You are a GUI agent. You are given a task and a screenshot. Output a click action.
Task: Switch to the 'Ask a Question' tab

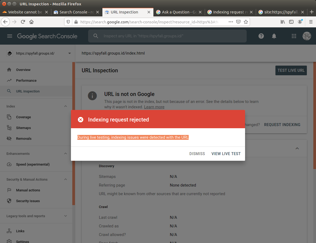coord(179,12)
